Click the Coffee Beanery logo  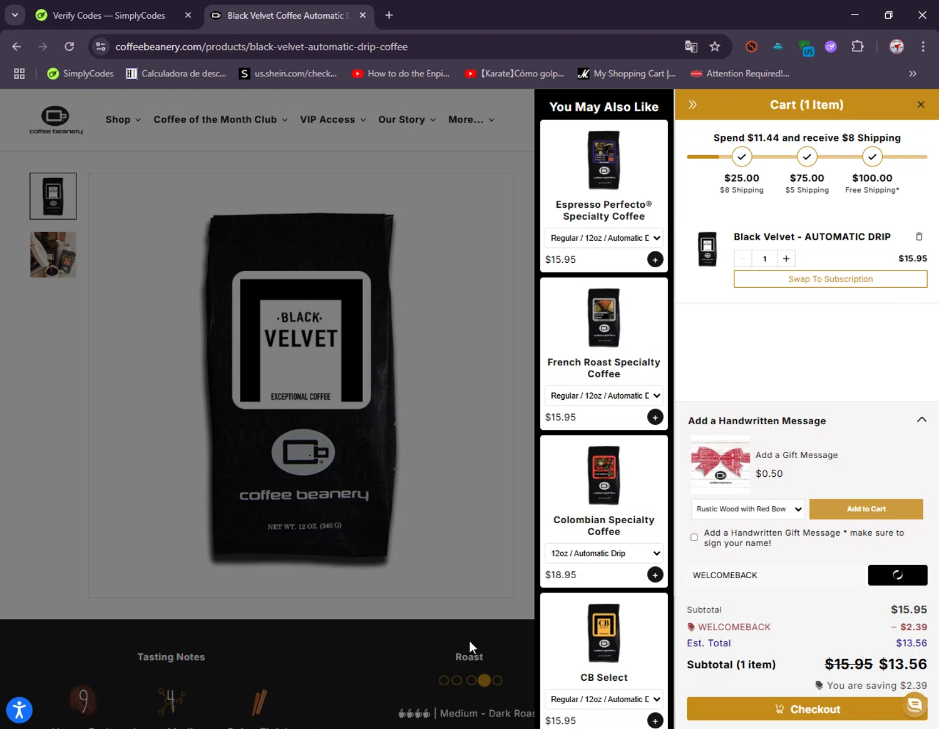pyautogui.click(x=56, y=120)
